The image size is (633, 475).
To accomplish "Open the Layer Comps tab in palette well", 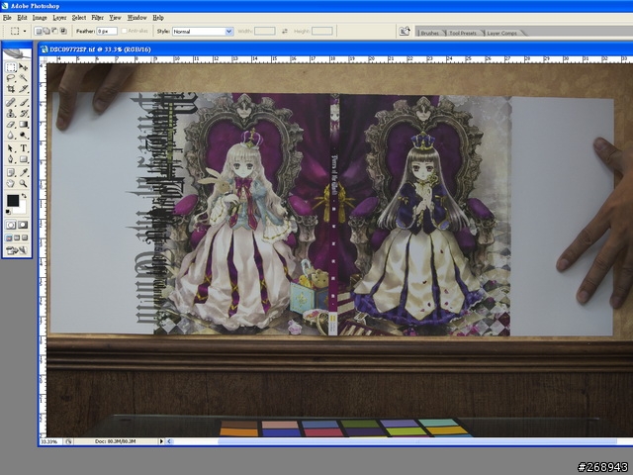I will tap(501, 33).
